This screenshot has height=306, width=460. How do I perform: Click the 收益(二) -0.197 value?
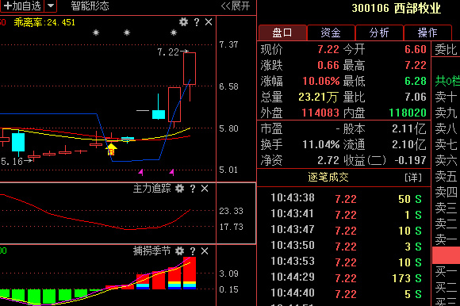pos(410,160)
